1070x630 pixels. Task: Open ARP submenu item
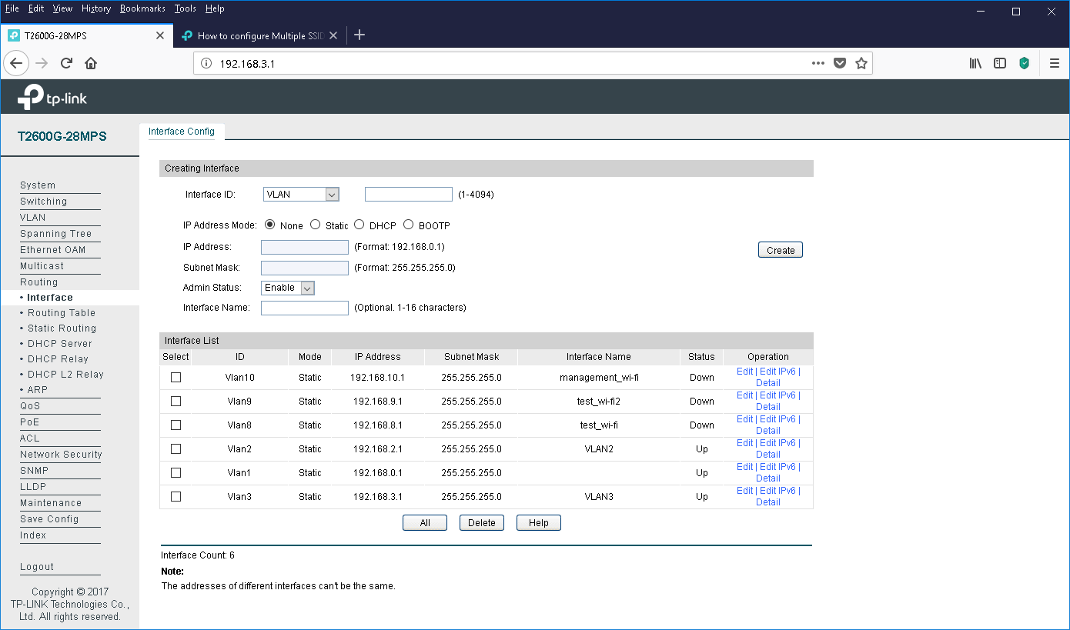[38, 390]
